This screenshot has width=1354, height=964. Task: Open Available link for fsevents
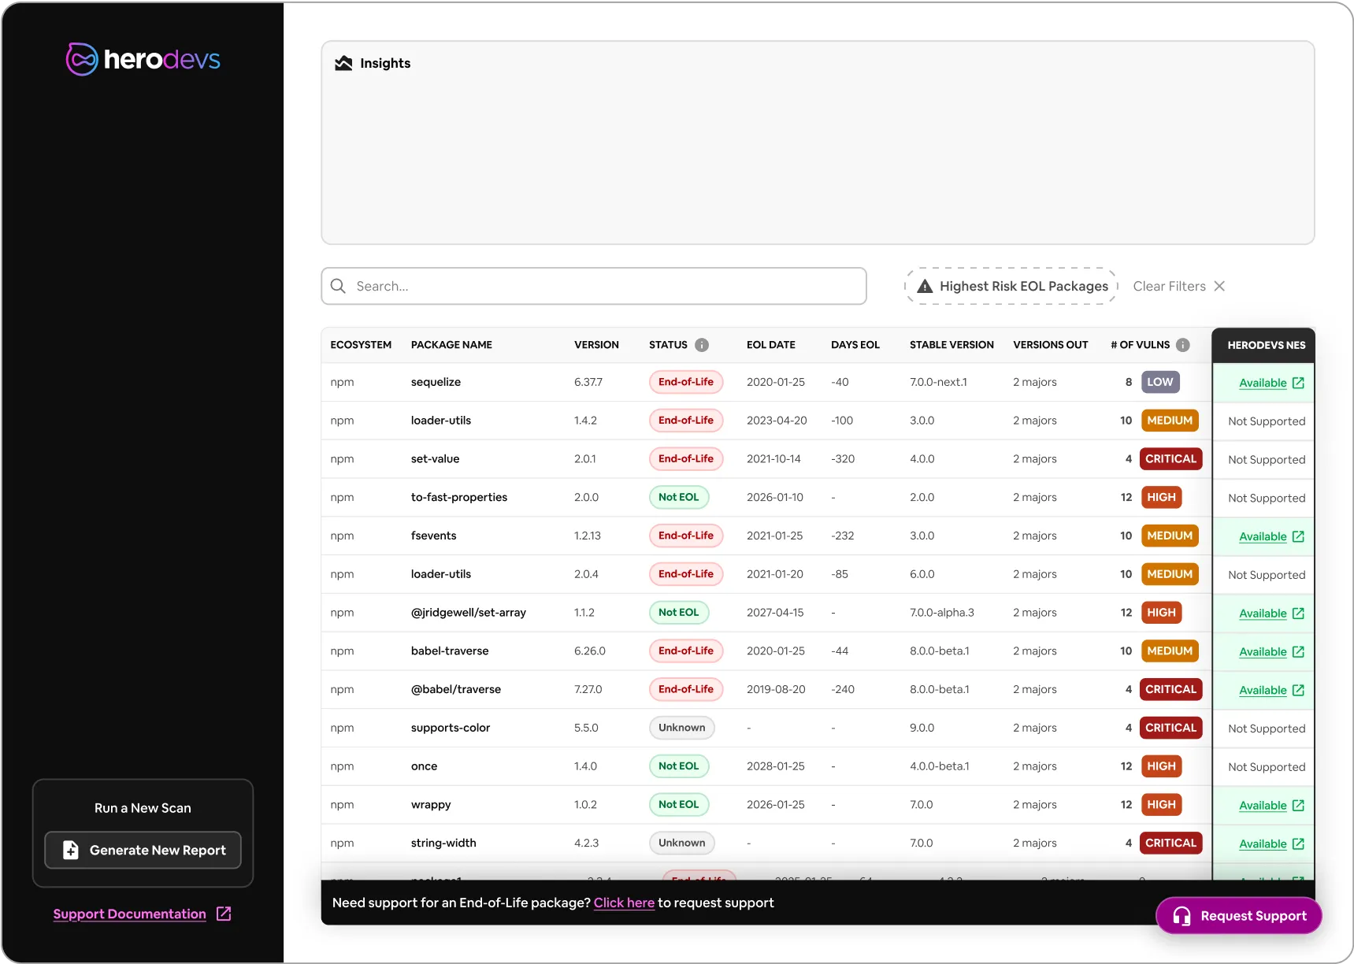tap(1263, 536)
